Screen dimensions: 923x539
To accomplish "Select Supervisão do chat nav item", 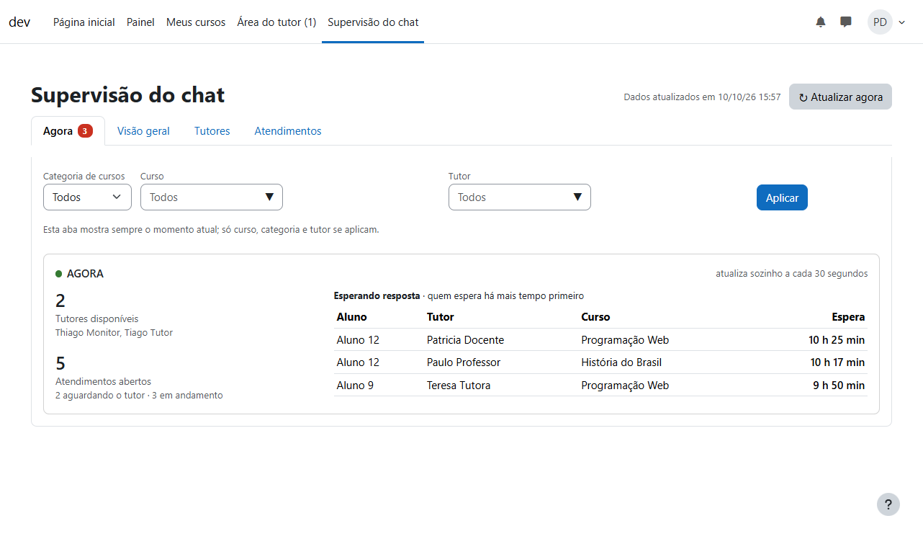I will 373,22.
